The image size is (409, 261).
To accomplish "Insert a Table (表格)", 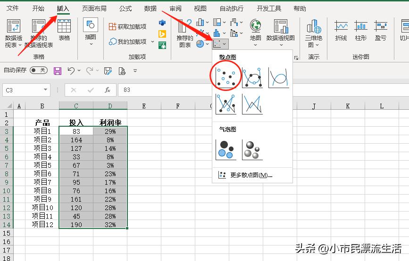I will (x=64, y=30).
